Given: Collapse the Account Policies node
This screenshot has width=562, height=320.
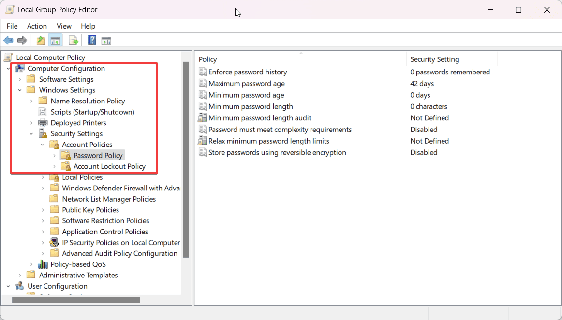Looking at the screenshot, I should click(43, 145).
